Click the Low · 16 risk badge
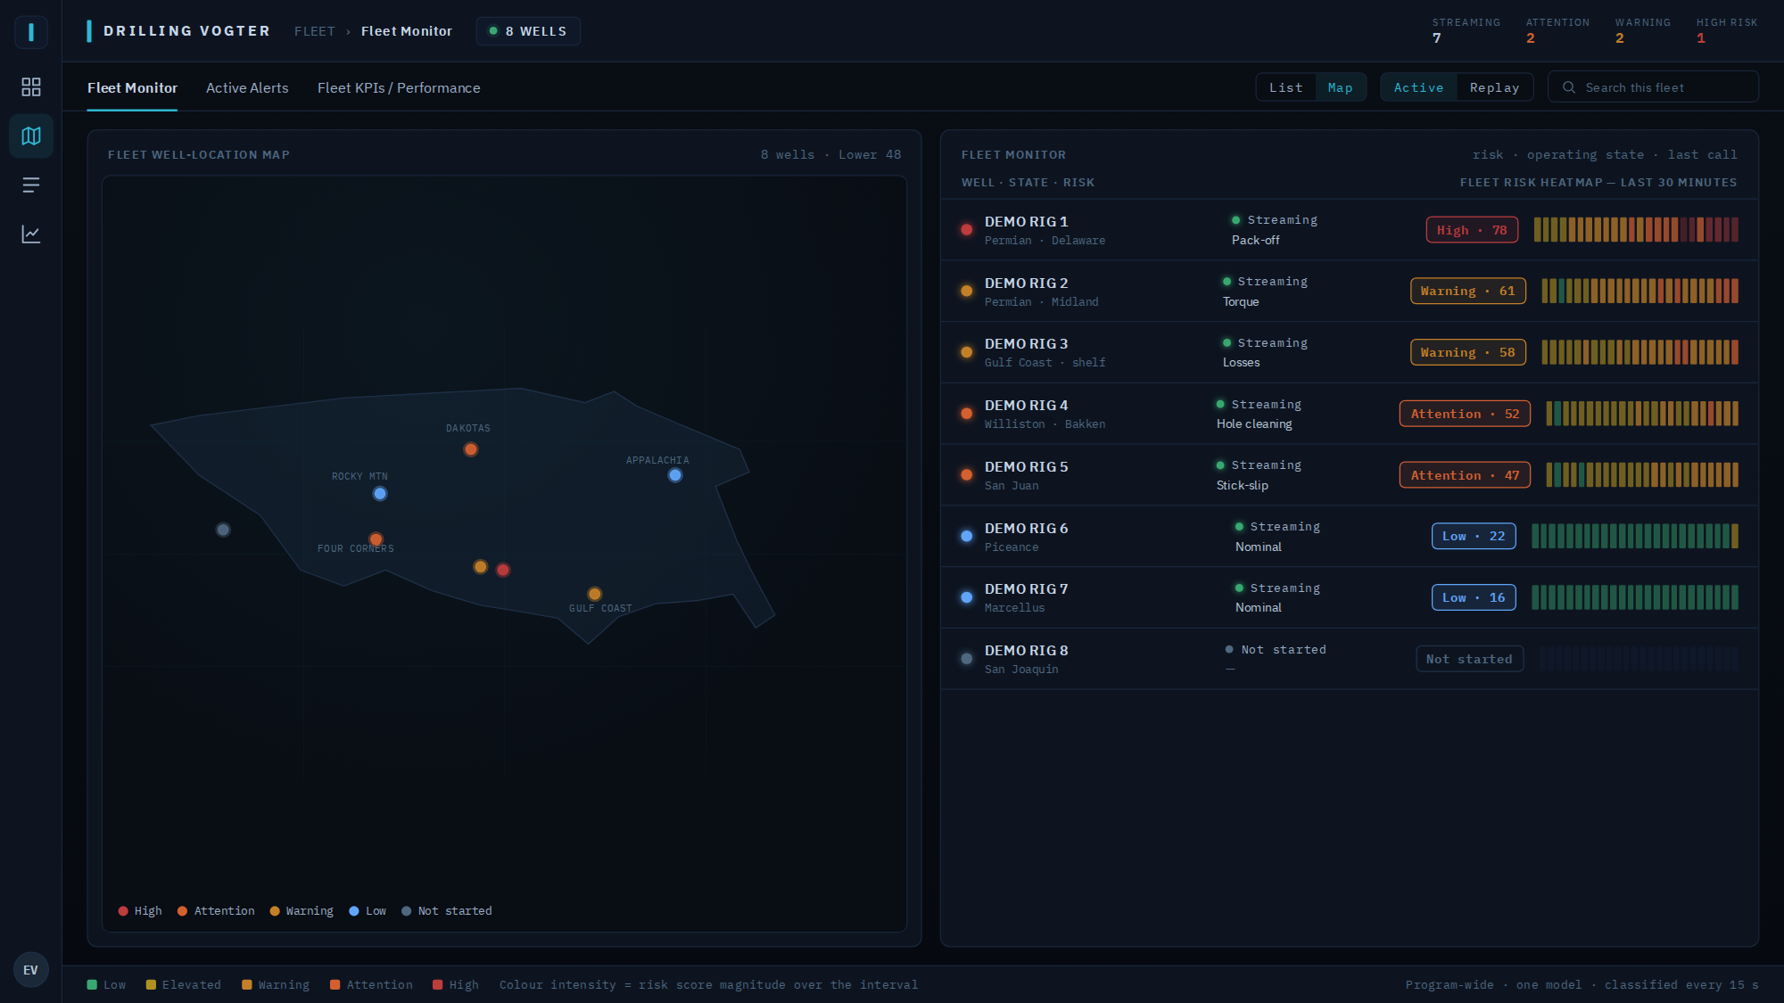The height and width of the screenshot is (1003, 1784). click(x=1474, y=597)
